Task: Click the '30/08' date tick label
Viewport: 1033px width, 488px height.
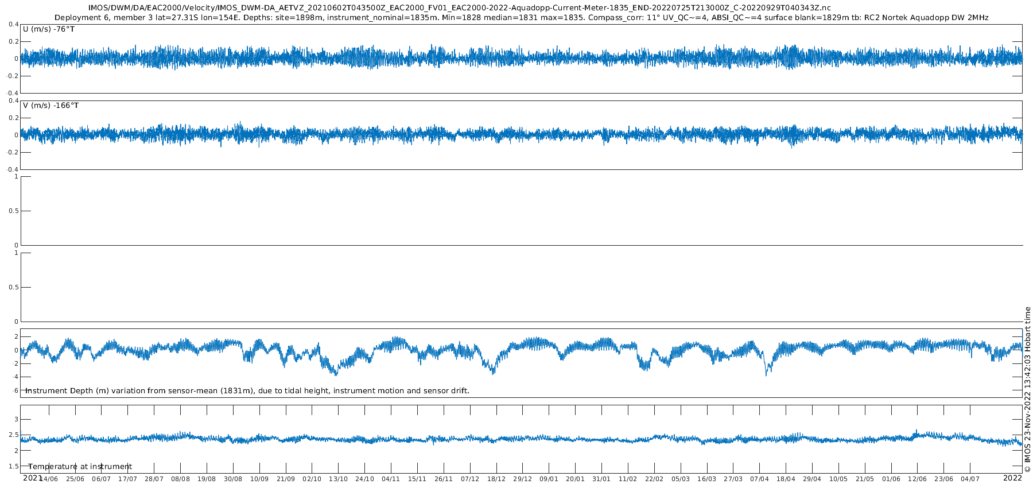Action: pos(233,479)
